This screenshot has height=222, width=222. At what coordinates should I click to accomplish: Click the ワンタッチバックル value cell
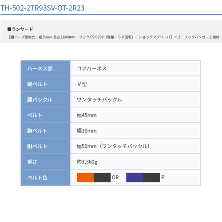135,99
